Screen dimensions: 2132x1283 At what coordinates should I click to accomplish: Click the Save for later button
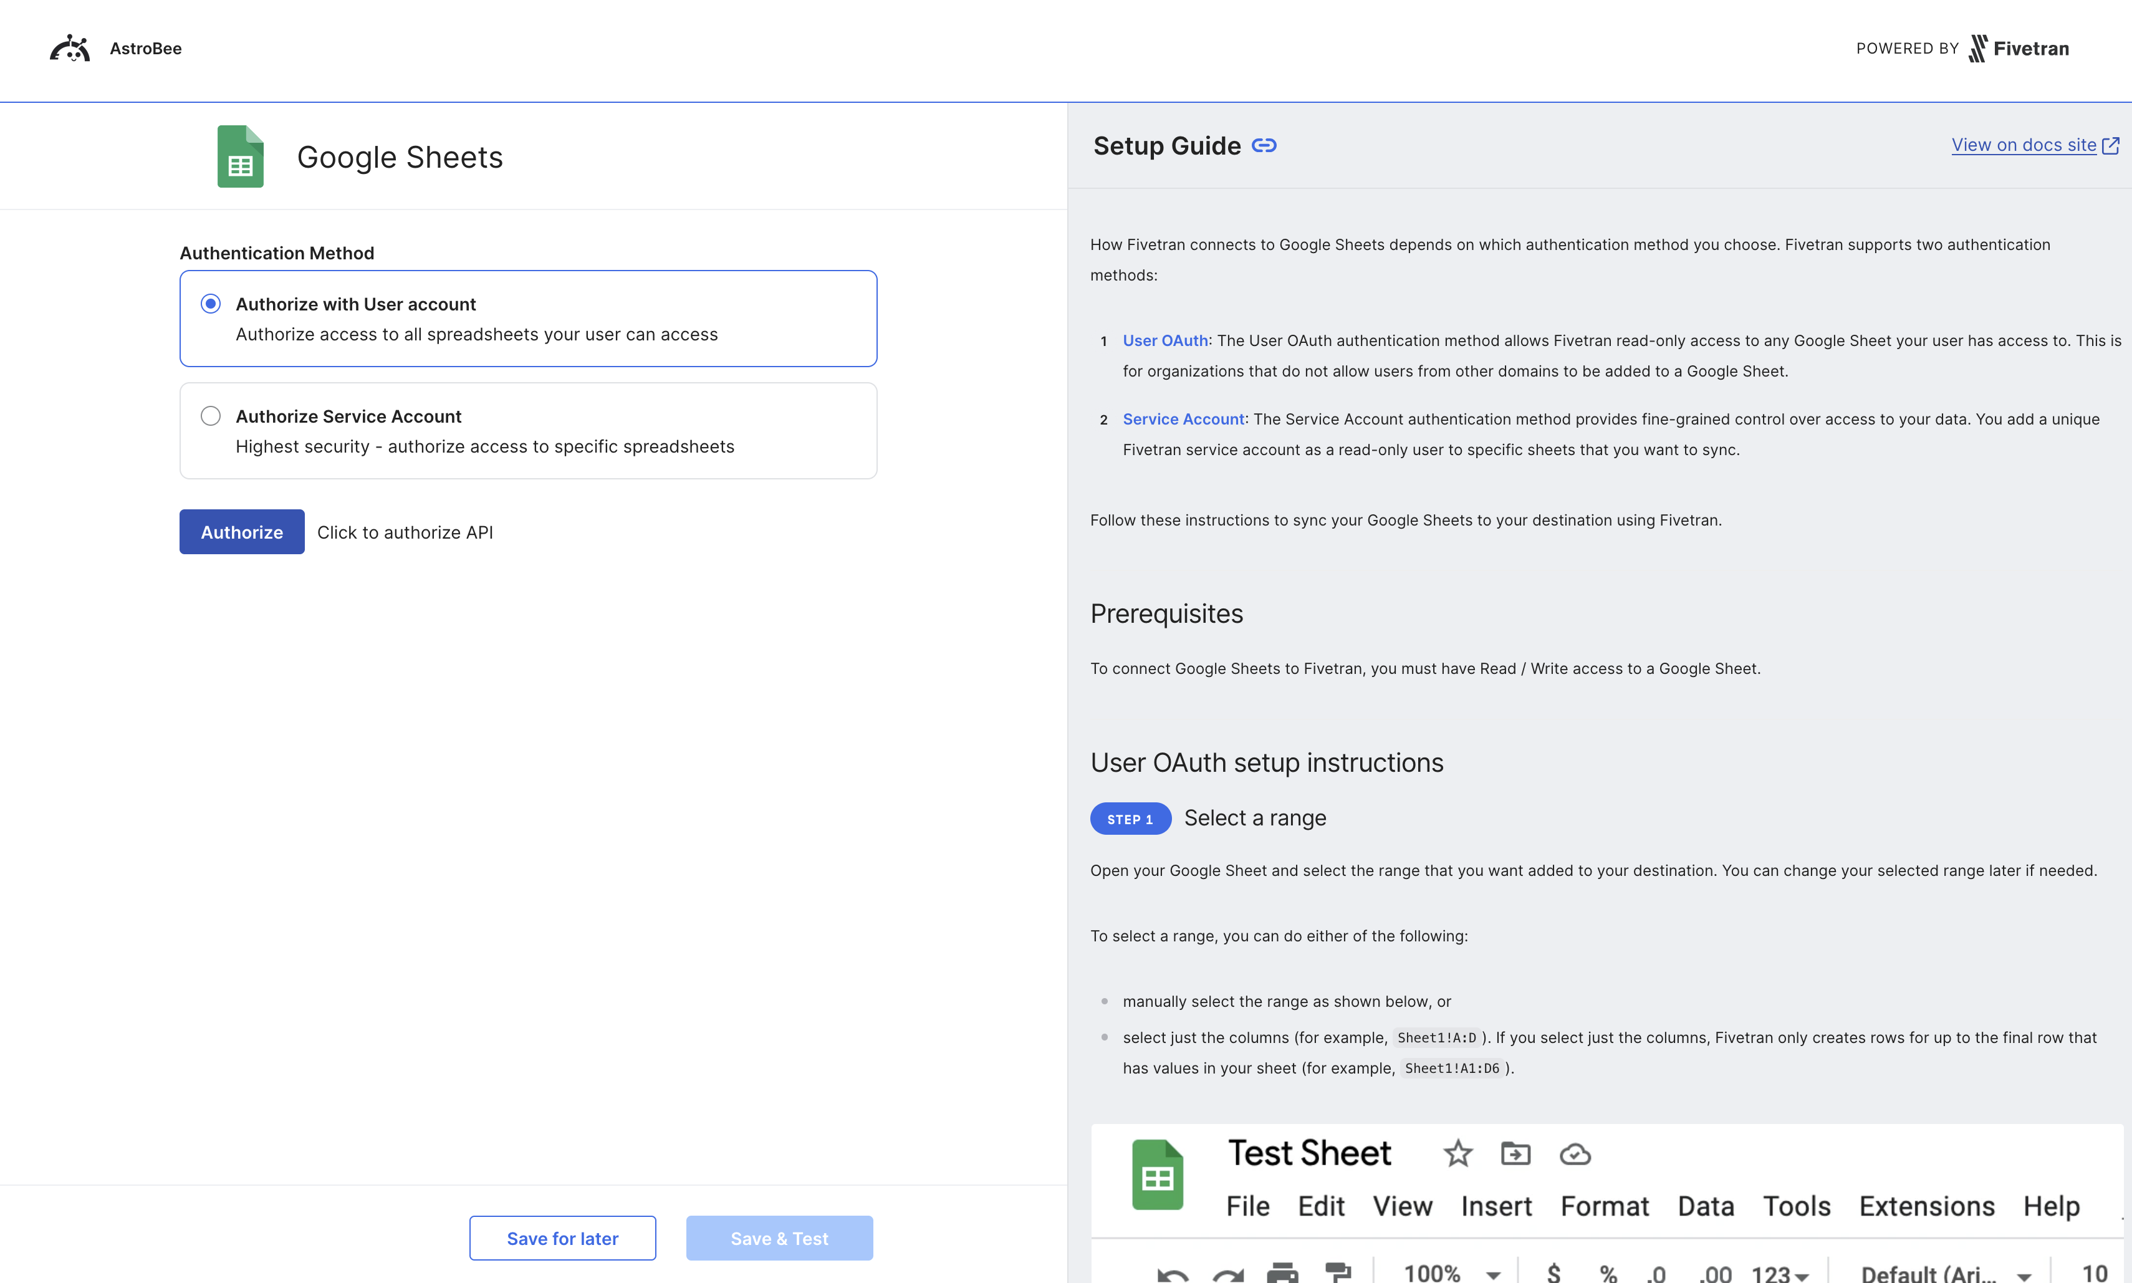(562, 1238)
